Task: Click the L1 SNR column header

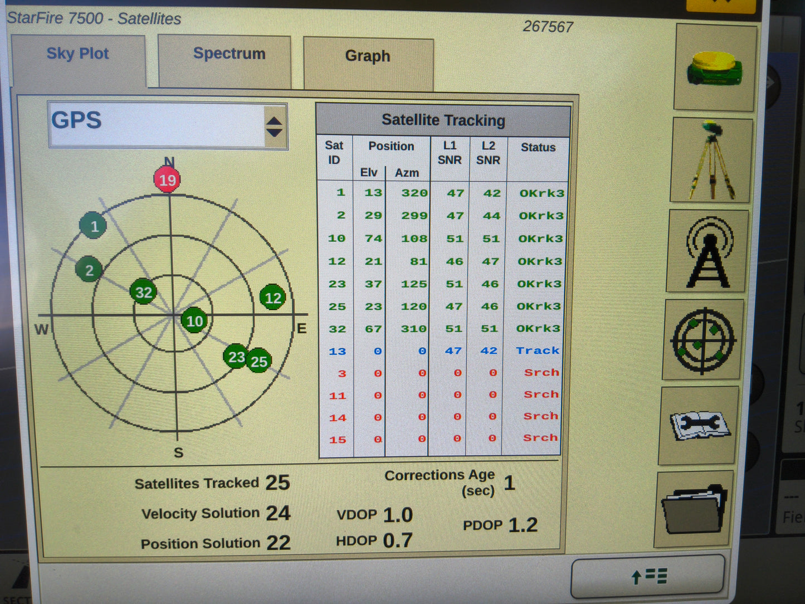Action: click(x=450, y=153)
